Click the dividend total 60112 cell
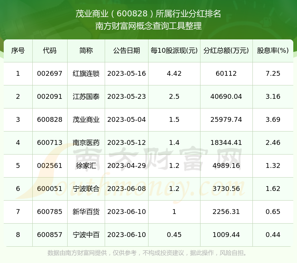Screen dimensions: 297x263 tap(226, 74)
